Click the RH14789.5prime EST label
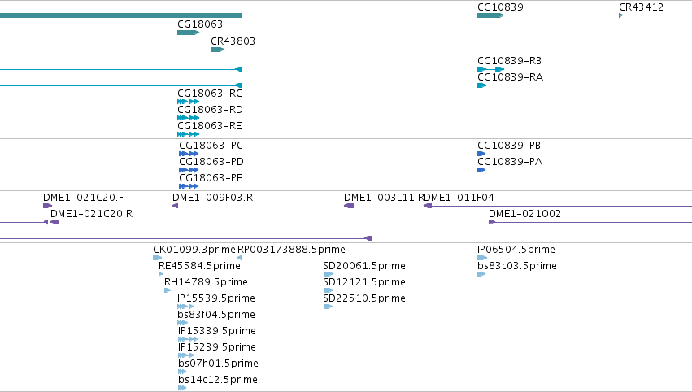 (206, 282)
